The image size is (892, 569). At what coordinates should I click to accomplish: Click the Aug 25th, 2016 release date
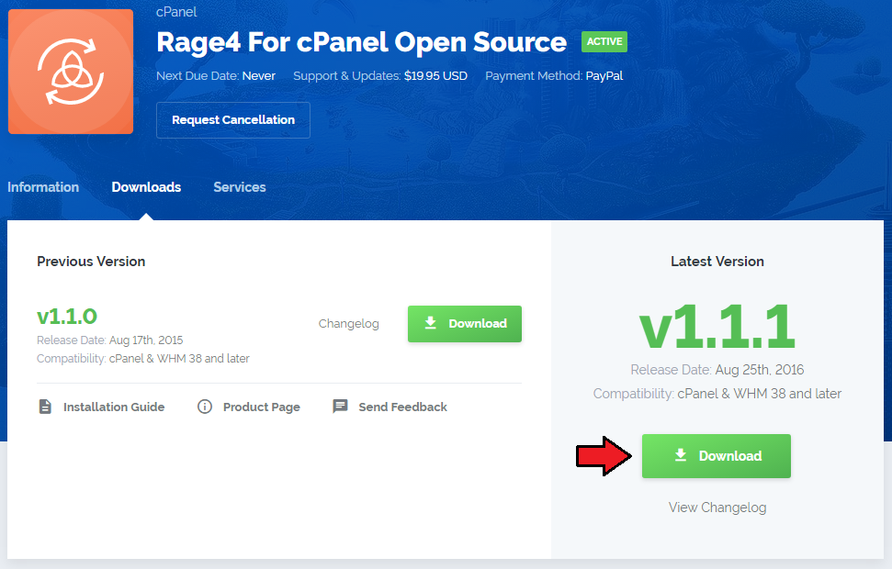pyautogui.click(x=760, y=370)
